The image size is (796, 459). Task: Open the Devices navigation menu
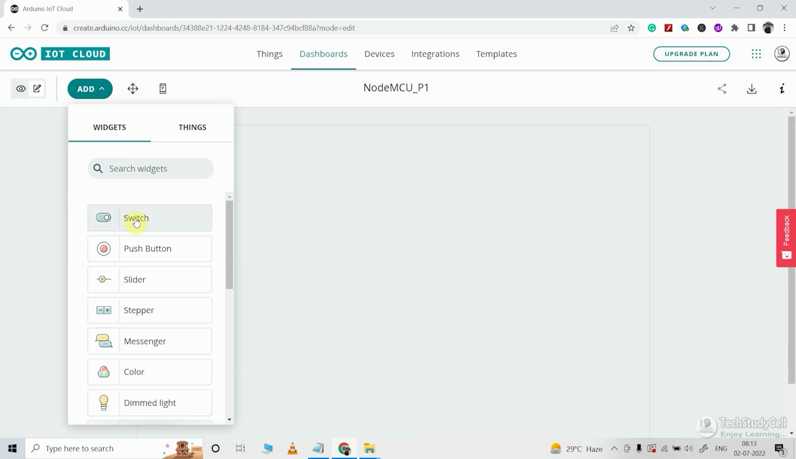[x=379, y=53]
